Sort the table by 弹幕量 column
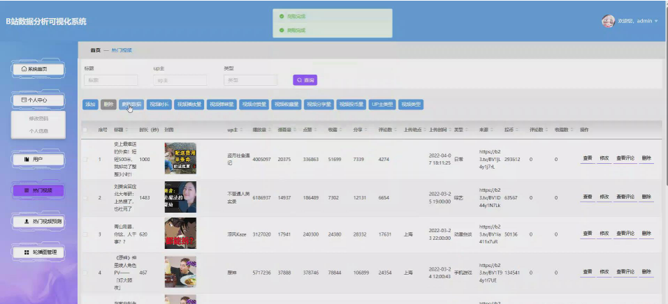The height and width of the screenshot is (304, 668). 295,130
